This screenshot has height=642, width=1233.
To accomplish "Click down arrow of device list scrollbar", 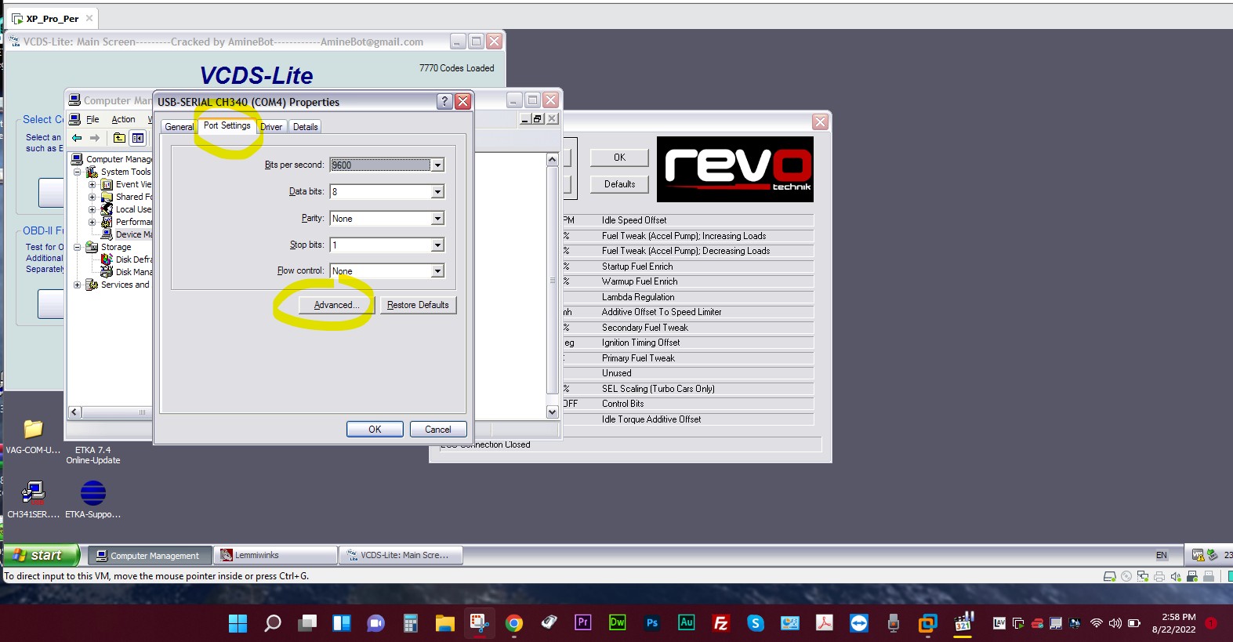I will (x=552, y=412).
